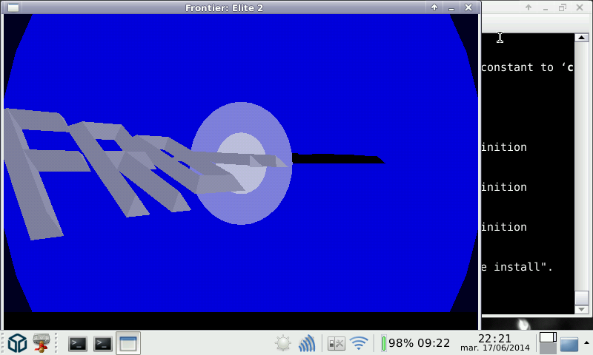Open the brightness sun icon in the tray
This screenshot has width=593, height=355.
[282, 343]
